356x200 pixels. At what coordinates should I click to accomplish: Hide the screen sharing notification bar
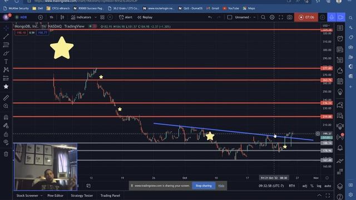(221, 186)
